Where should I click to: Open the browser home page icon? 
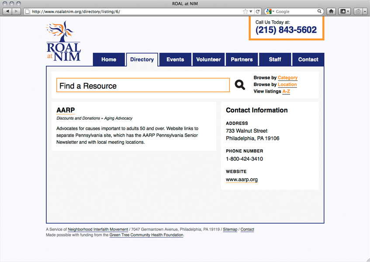331,11
